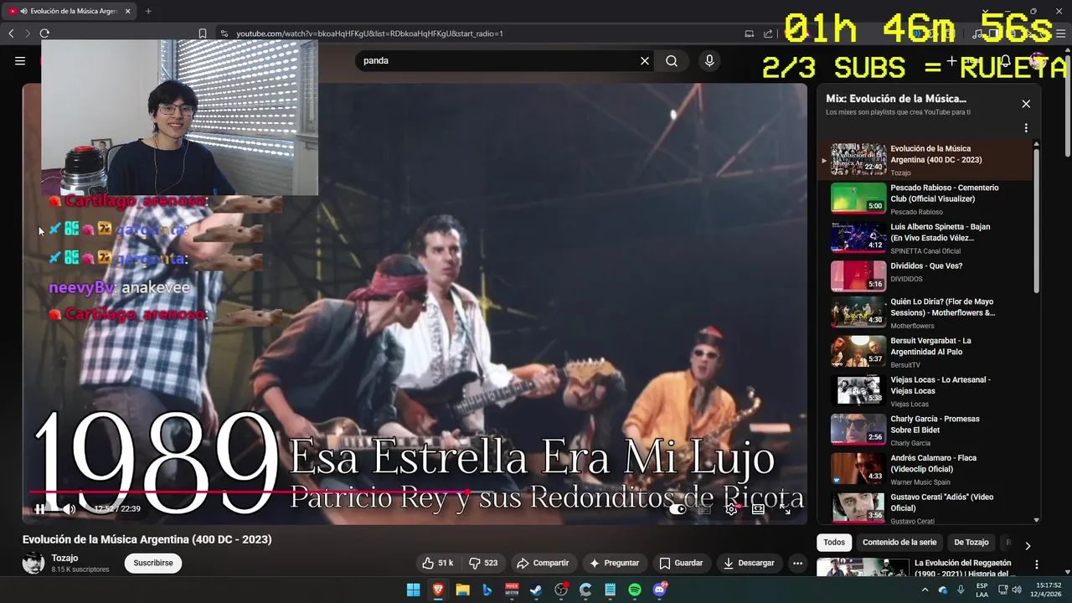1072x603 pixels.
Task: Enter fullscreen mode in the player
Action: click(x=785, y=508)
